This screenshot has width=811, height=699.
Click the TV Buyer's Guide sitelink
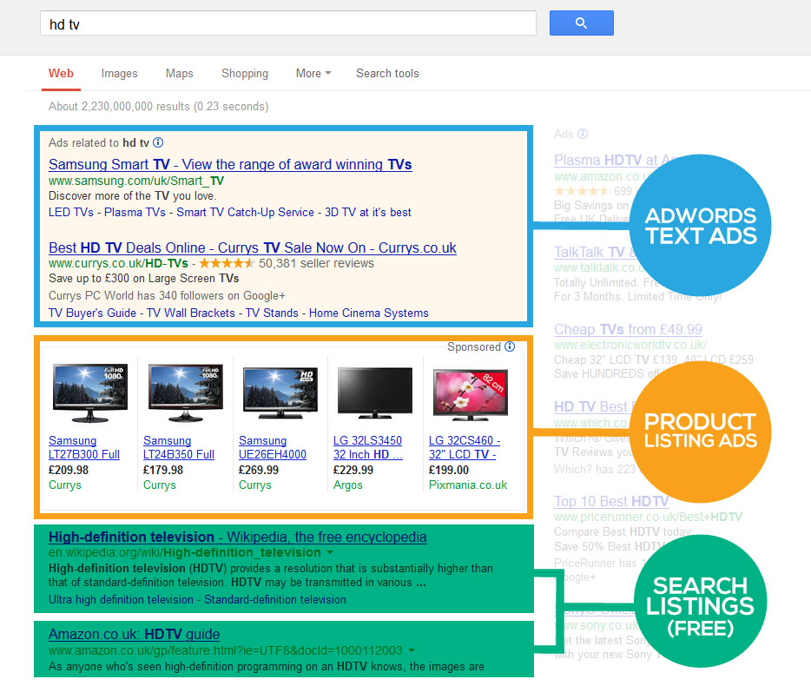92,313
